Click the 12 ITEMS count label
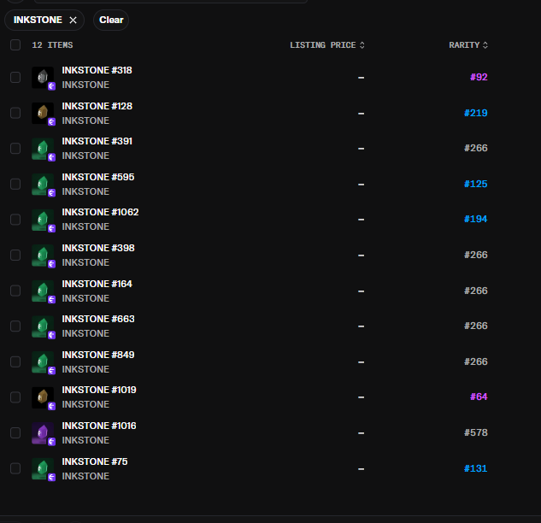This screenshot has width=541, height=523. [x=52, y=45]
